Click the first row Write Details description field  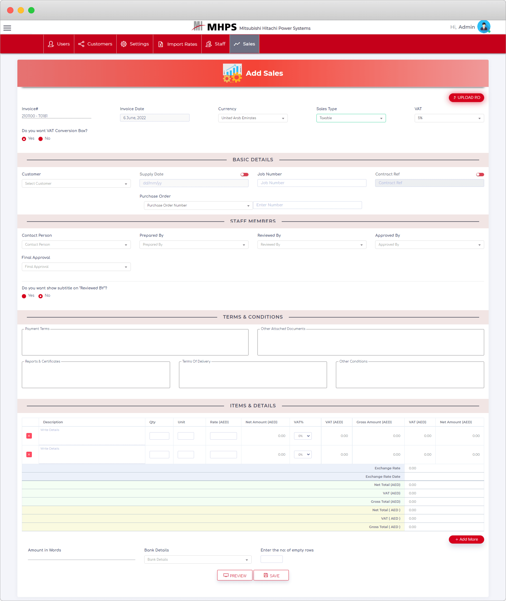[x=92, y=436]
